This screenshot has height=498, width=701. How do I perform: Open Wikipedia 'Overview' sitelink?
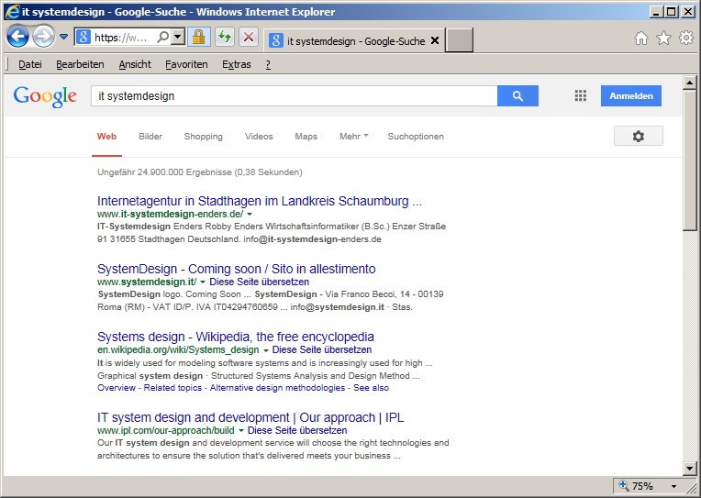point(117,388)
